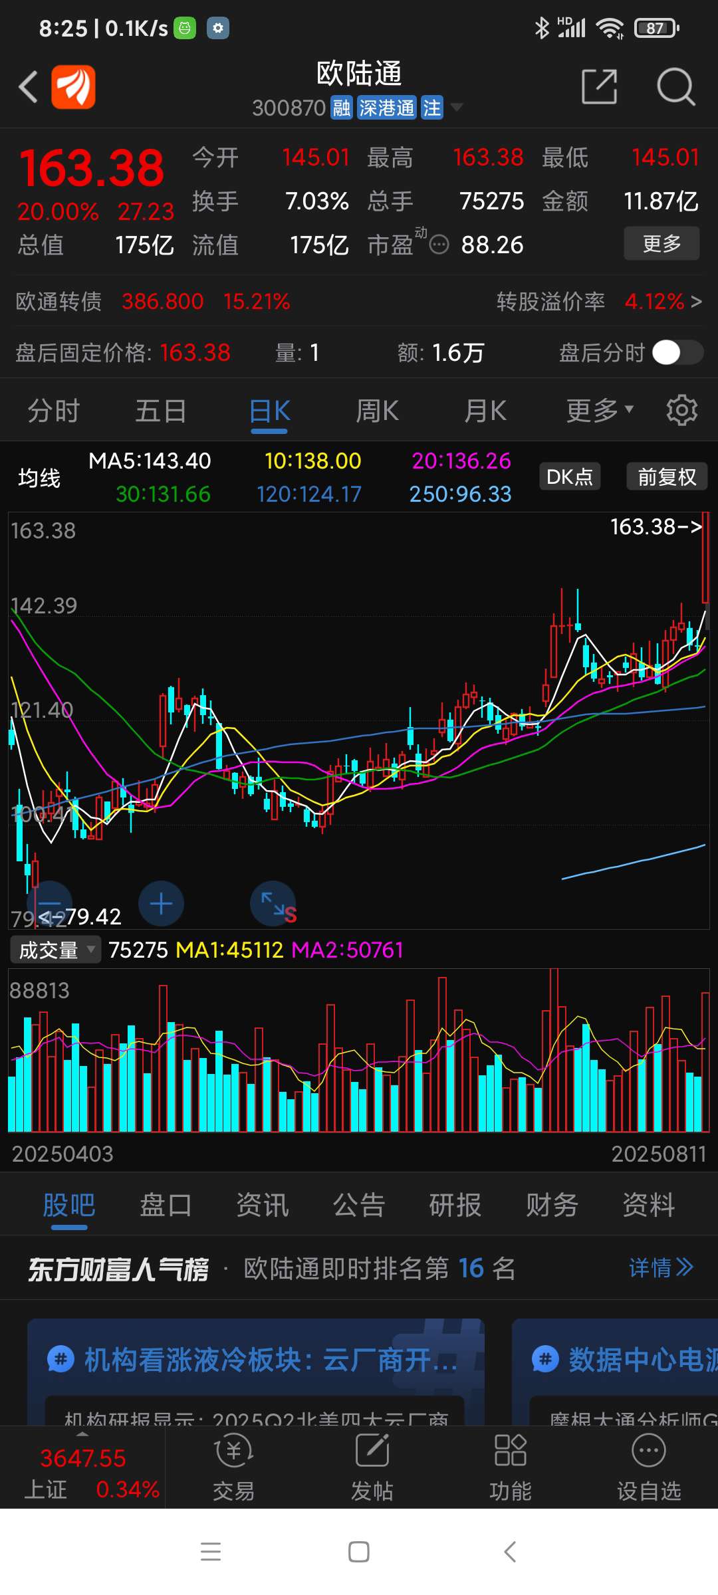
Task: Tap the 均线 moving average label
Action: [39, 478]
